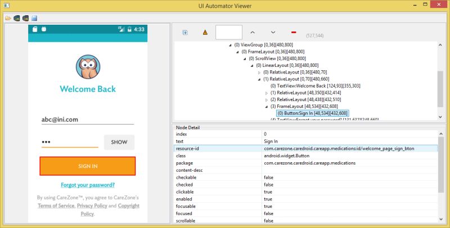Click the class value android.widget.Button

coord(287,156)
